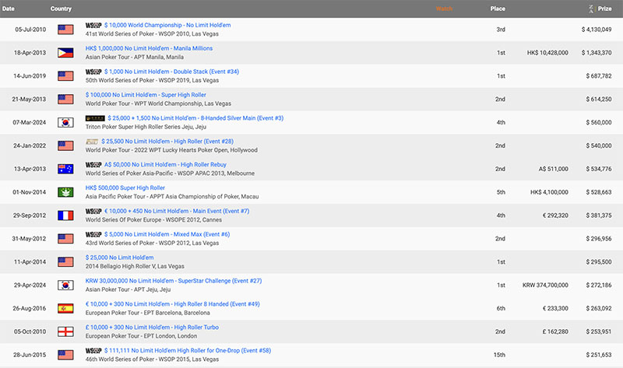
Task: Click the orange Watch column header
Action: [444, 9]
